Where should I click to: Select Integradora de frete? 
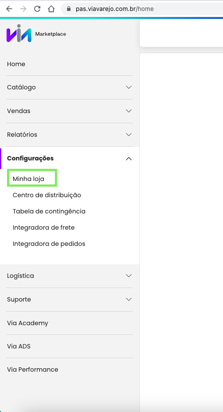click(44, 227)
